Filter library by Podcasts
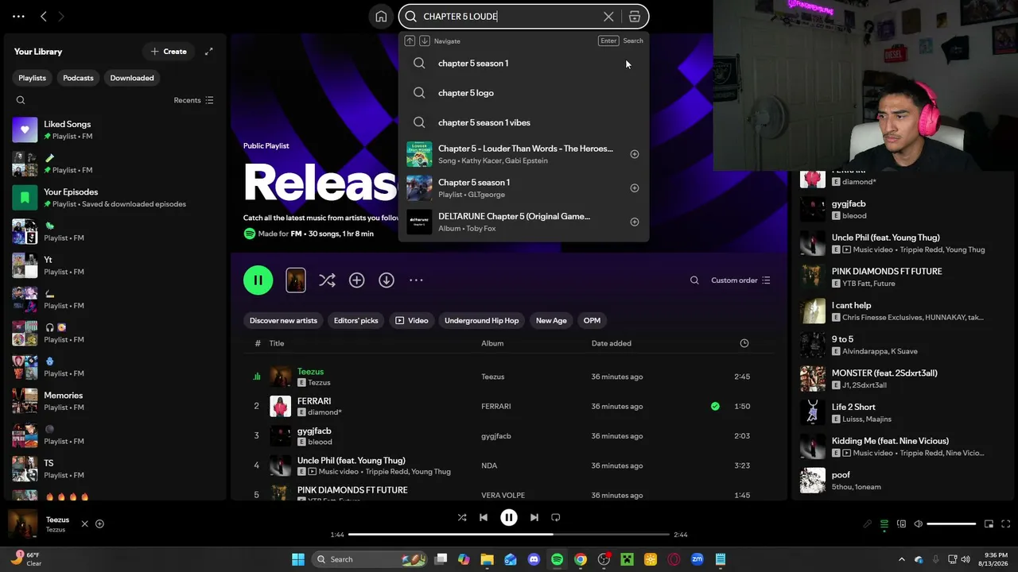The height and width of the screenshot is (572, 1018). pyautogui.click(x=78, y=78)
